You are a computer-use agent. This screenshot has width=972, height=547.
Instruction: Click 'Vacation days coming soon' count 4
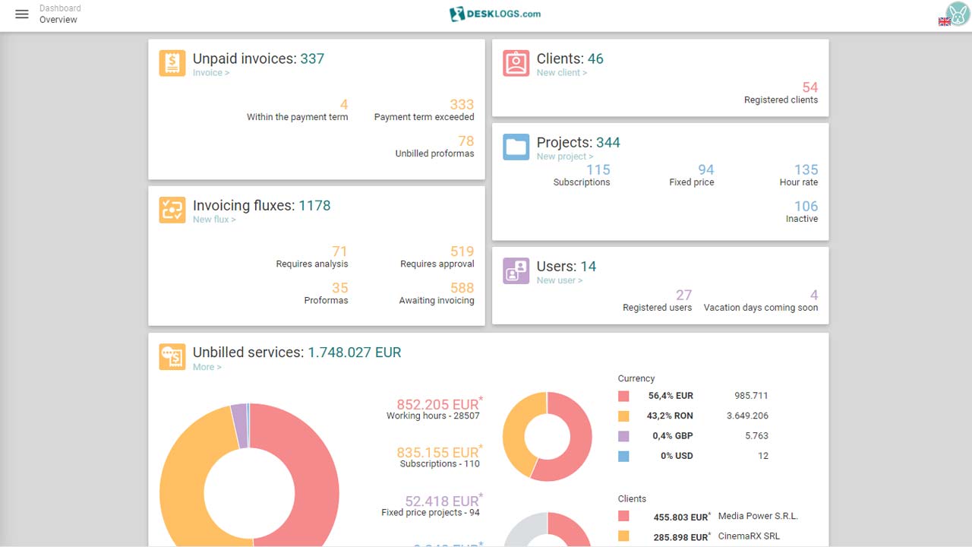814,295
